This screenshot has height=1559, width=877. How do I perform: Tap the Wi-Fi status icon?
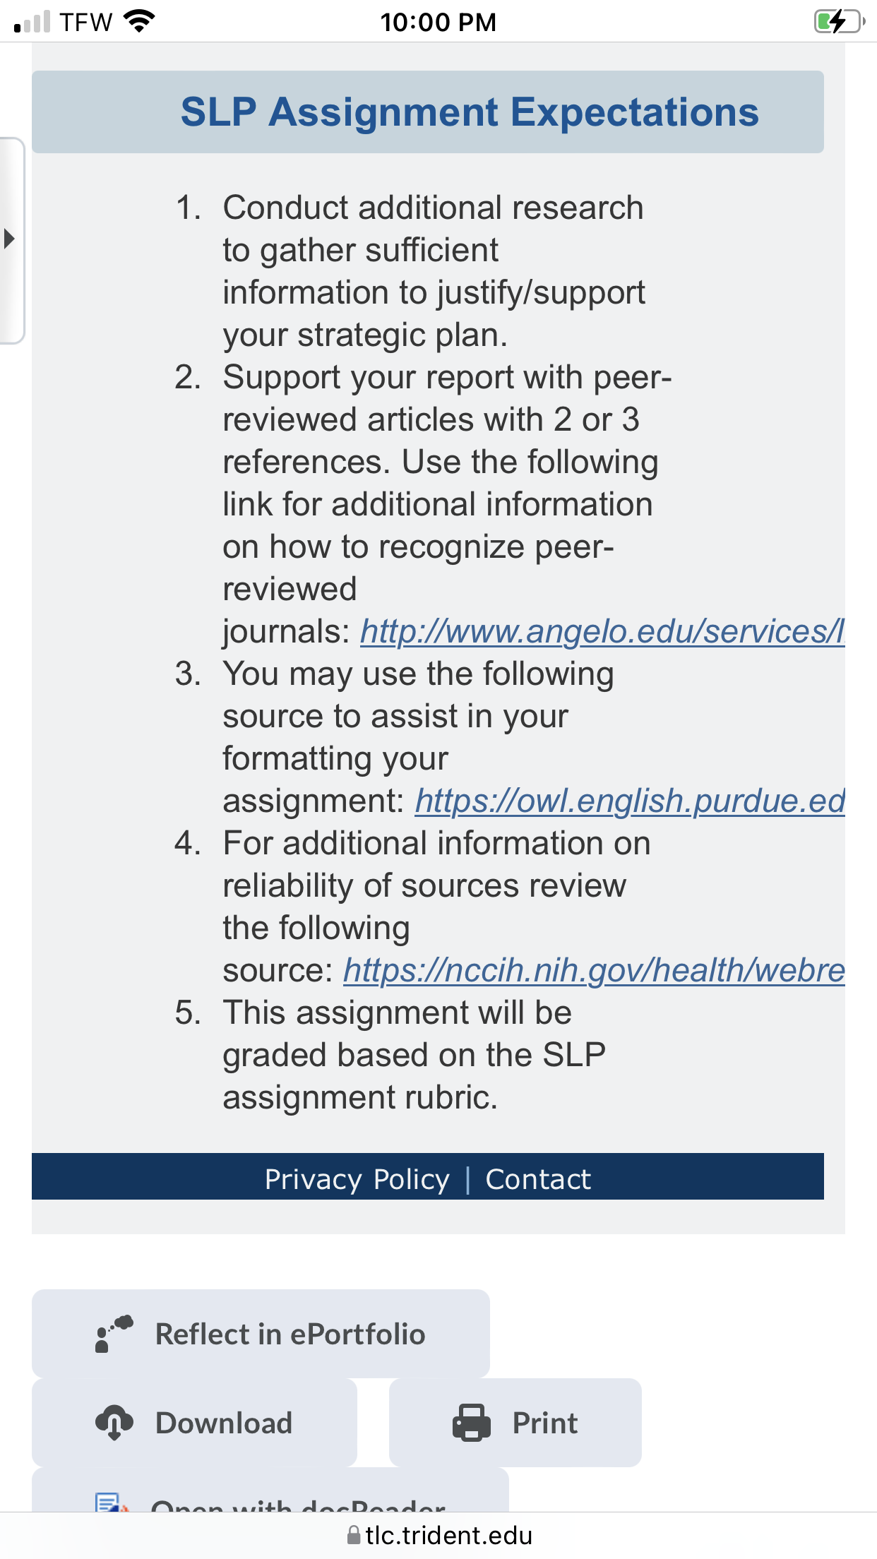139,21
